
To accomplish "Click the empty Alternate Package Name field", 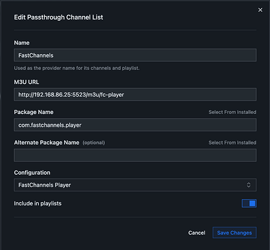I will coord(135,155).
